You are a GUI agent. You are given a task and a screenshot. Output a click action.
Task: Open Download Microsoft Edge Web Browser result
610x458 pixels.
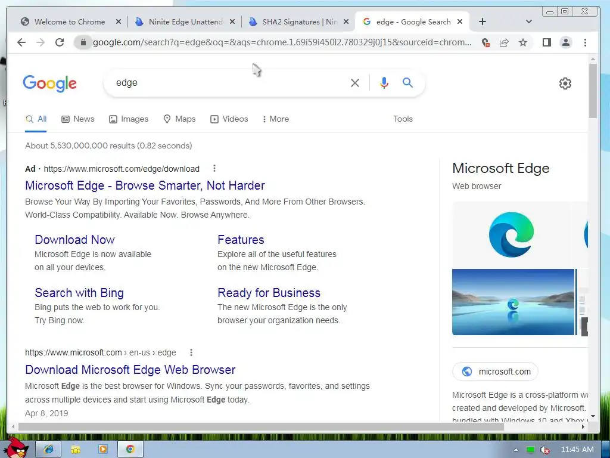130,370
